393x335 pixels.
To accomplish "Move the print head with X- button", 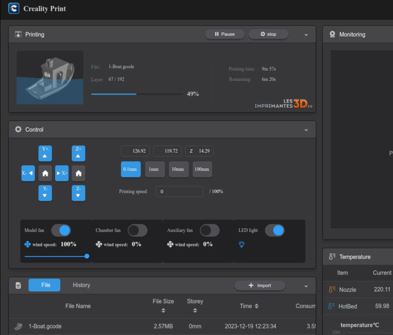I will [28, 173].
